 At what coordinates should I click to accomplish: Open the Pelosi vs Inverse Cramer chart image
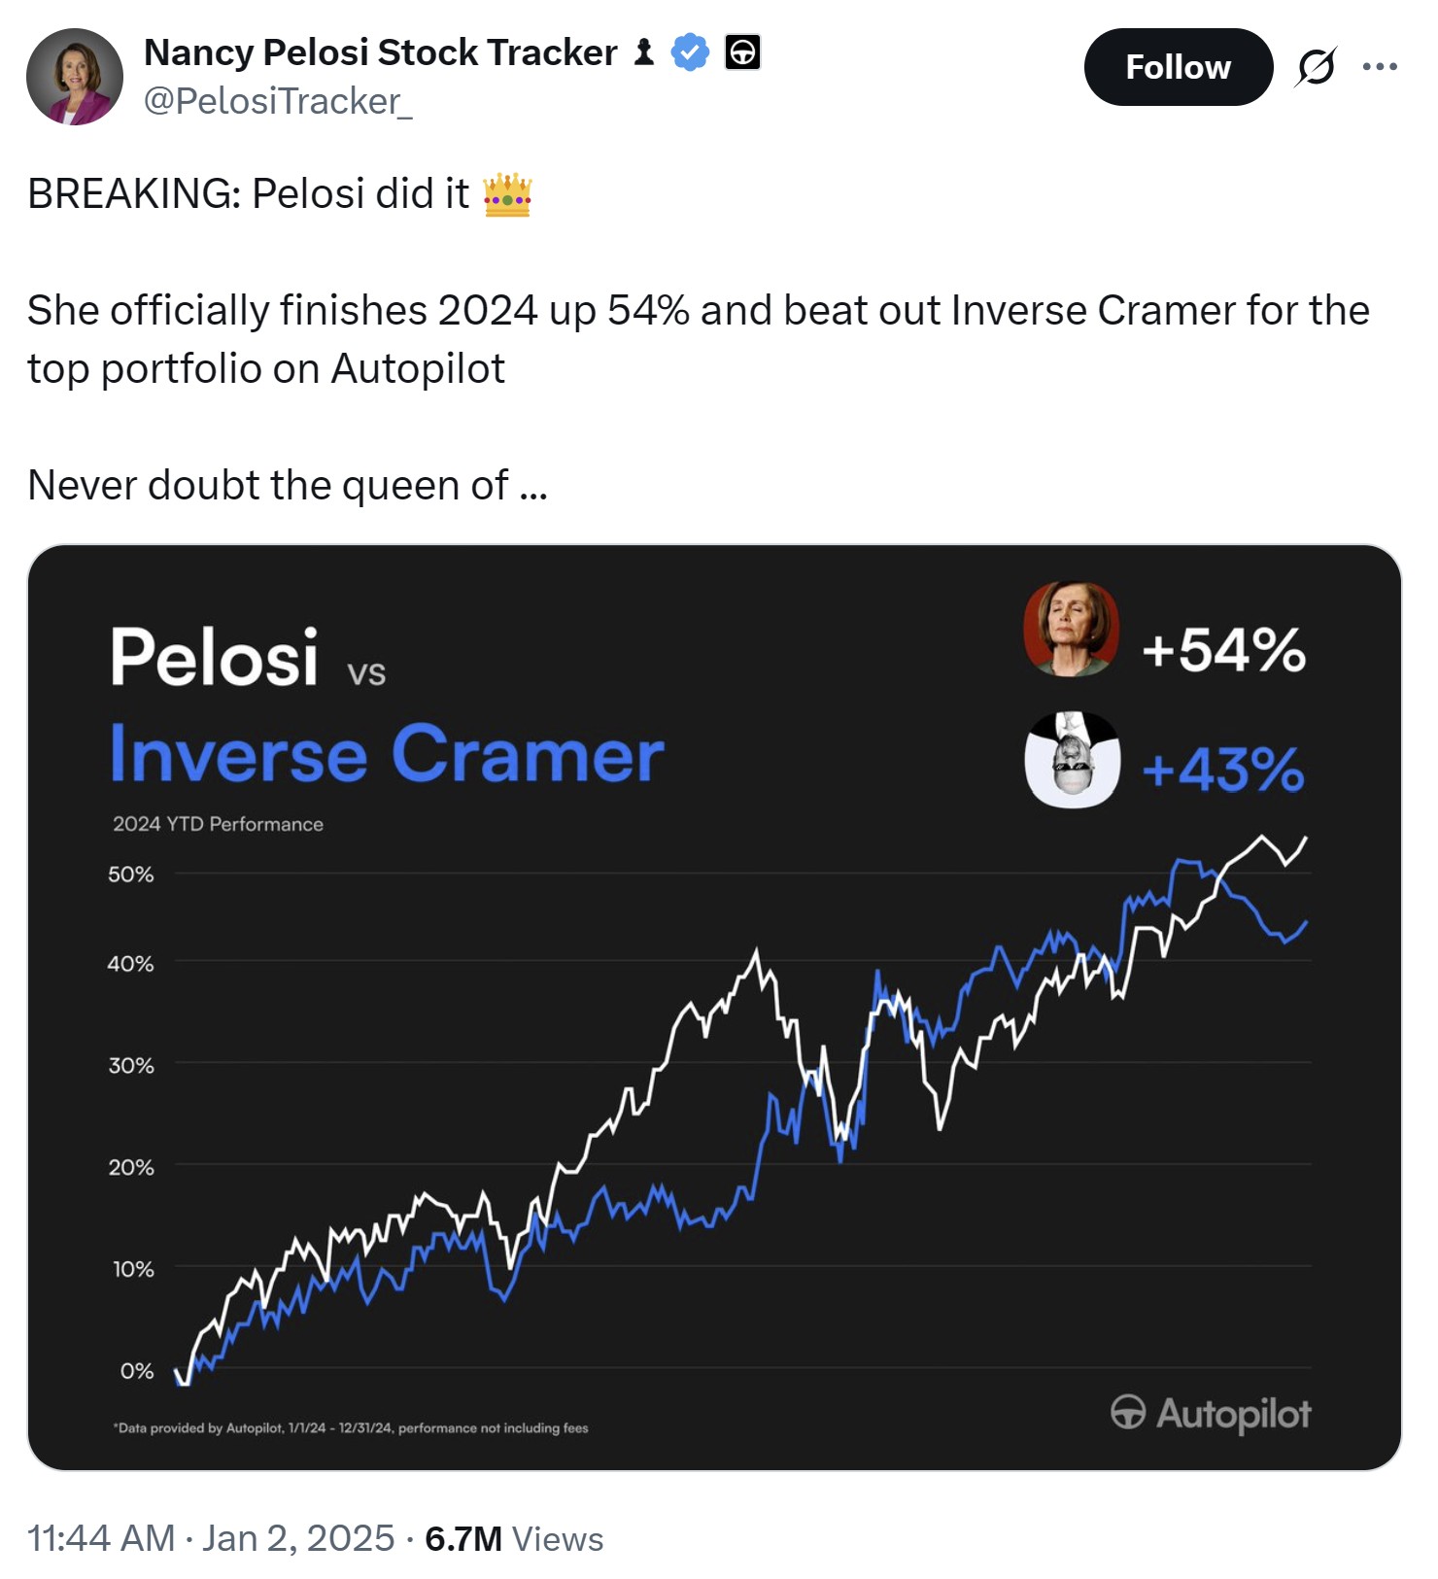[714, 1008]
